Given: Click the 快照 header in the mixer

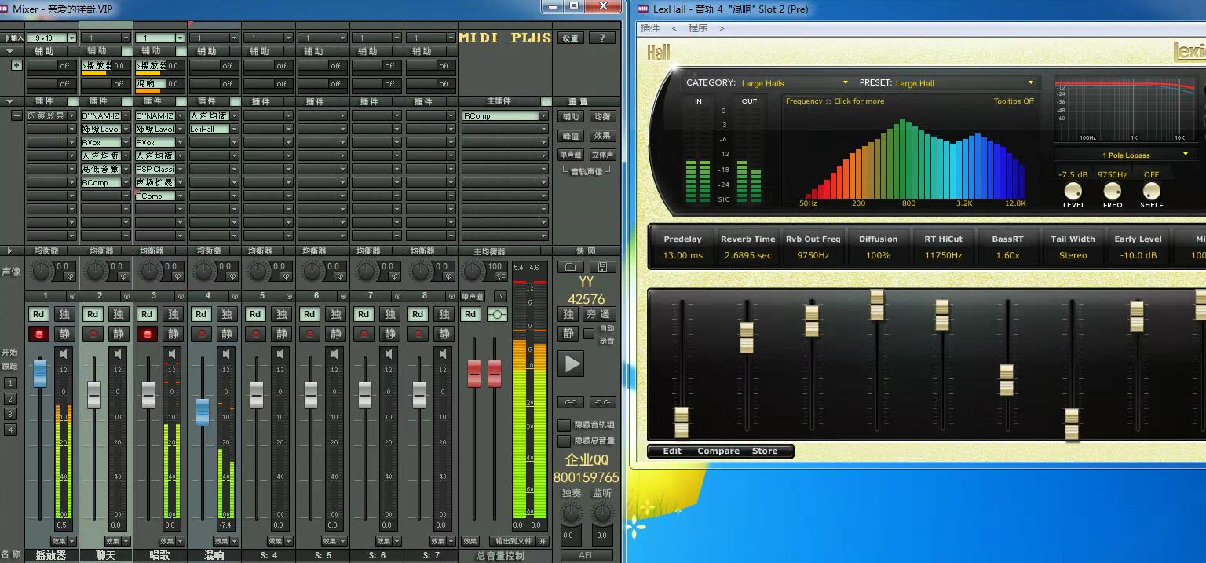Looking at the screenshot, I should [x=587, y=251].
